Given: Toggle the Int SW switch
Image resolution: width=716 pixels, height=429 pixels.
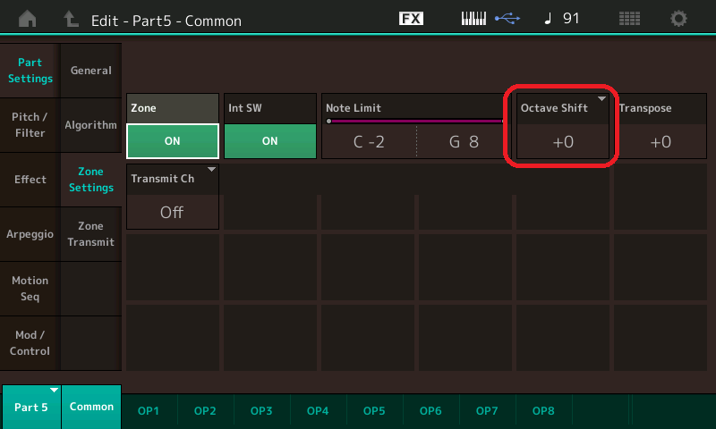Looking at the screenshot, I should coord(269,140).
